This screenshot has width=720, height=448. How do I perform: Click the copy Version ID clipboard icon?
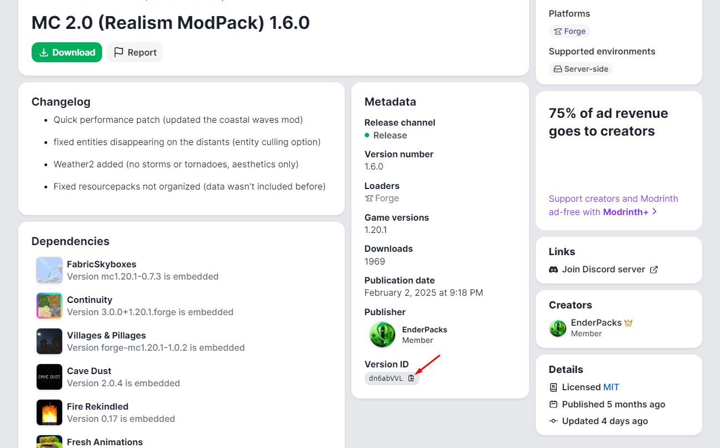pos(411,379)
